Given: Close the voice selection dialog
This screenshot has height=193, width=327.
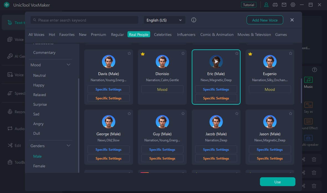Looking at the screenshot, I should (292, 20).
